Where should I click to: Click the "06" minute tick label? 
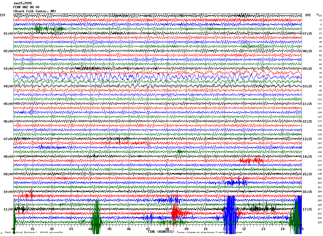coord(129,229)
